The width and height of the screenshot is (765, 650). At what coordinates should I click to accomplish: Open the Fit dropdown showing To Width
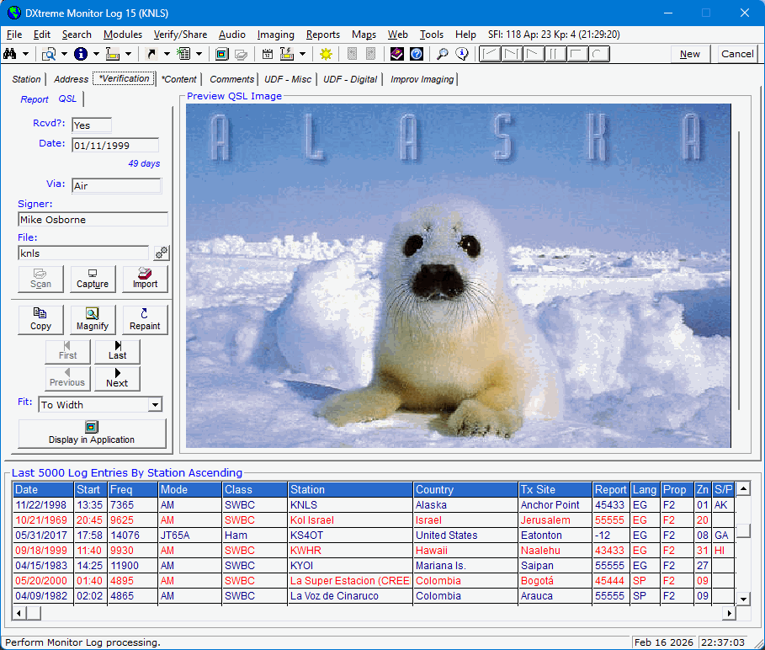pos(154,405)
